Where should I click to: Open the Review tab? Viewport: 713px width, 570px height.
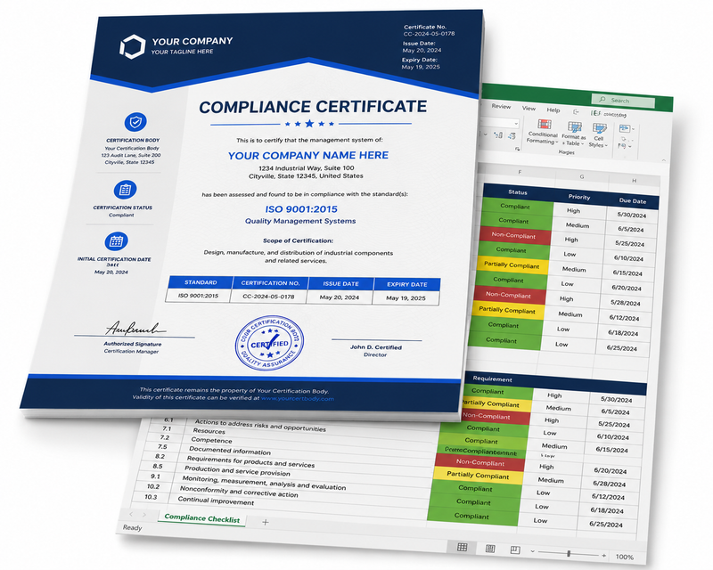[x=501, y=106]
